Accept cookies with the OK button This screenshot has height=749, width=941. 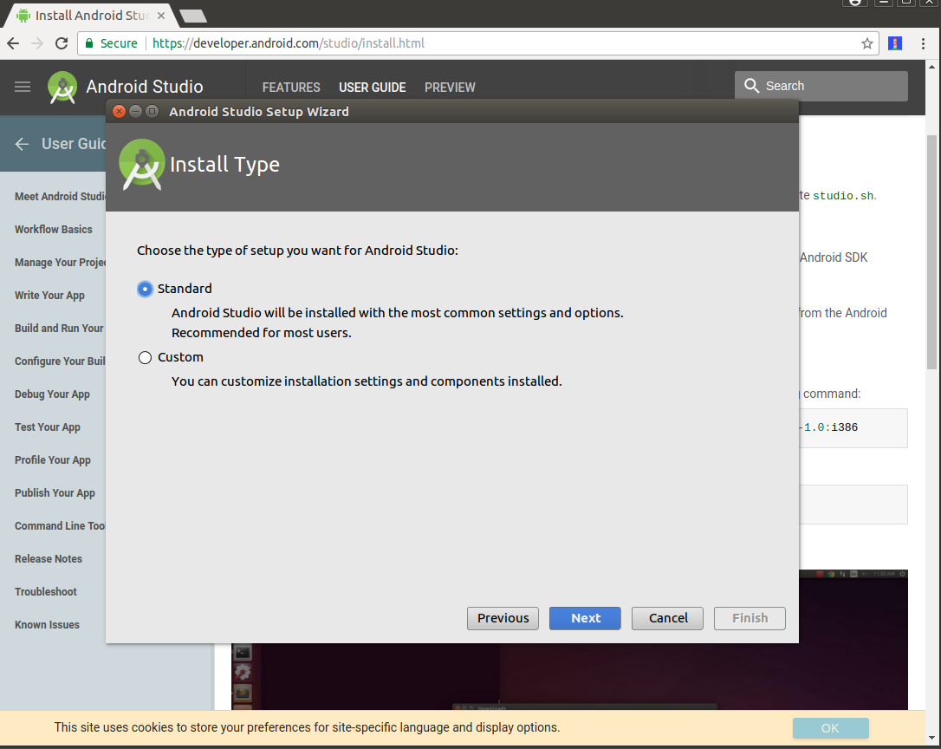[829, 728]
